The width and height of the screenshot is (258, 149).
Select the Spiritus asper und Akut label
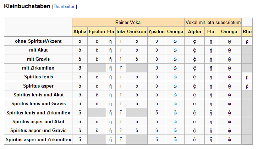[38, 121]
